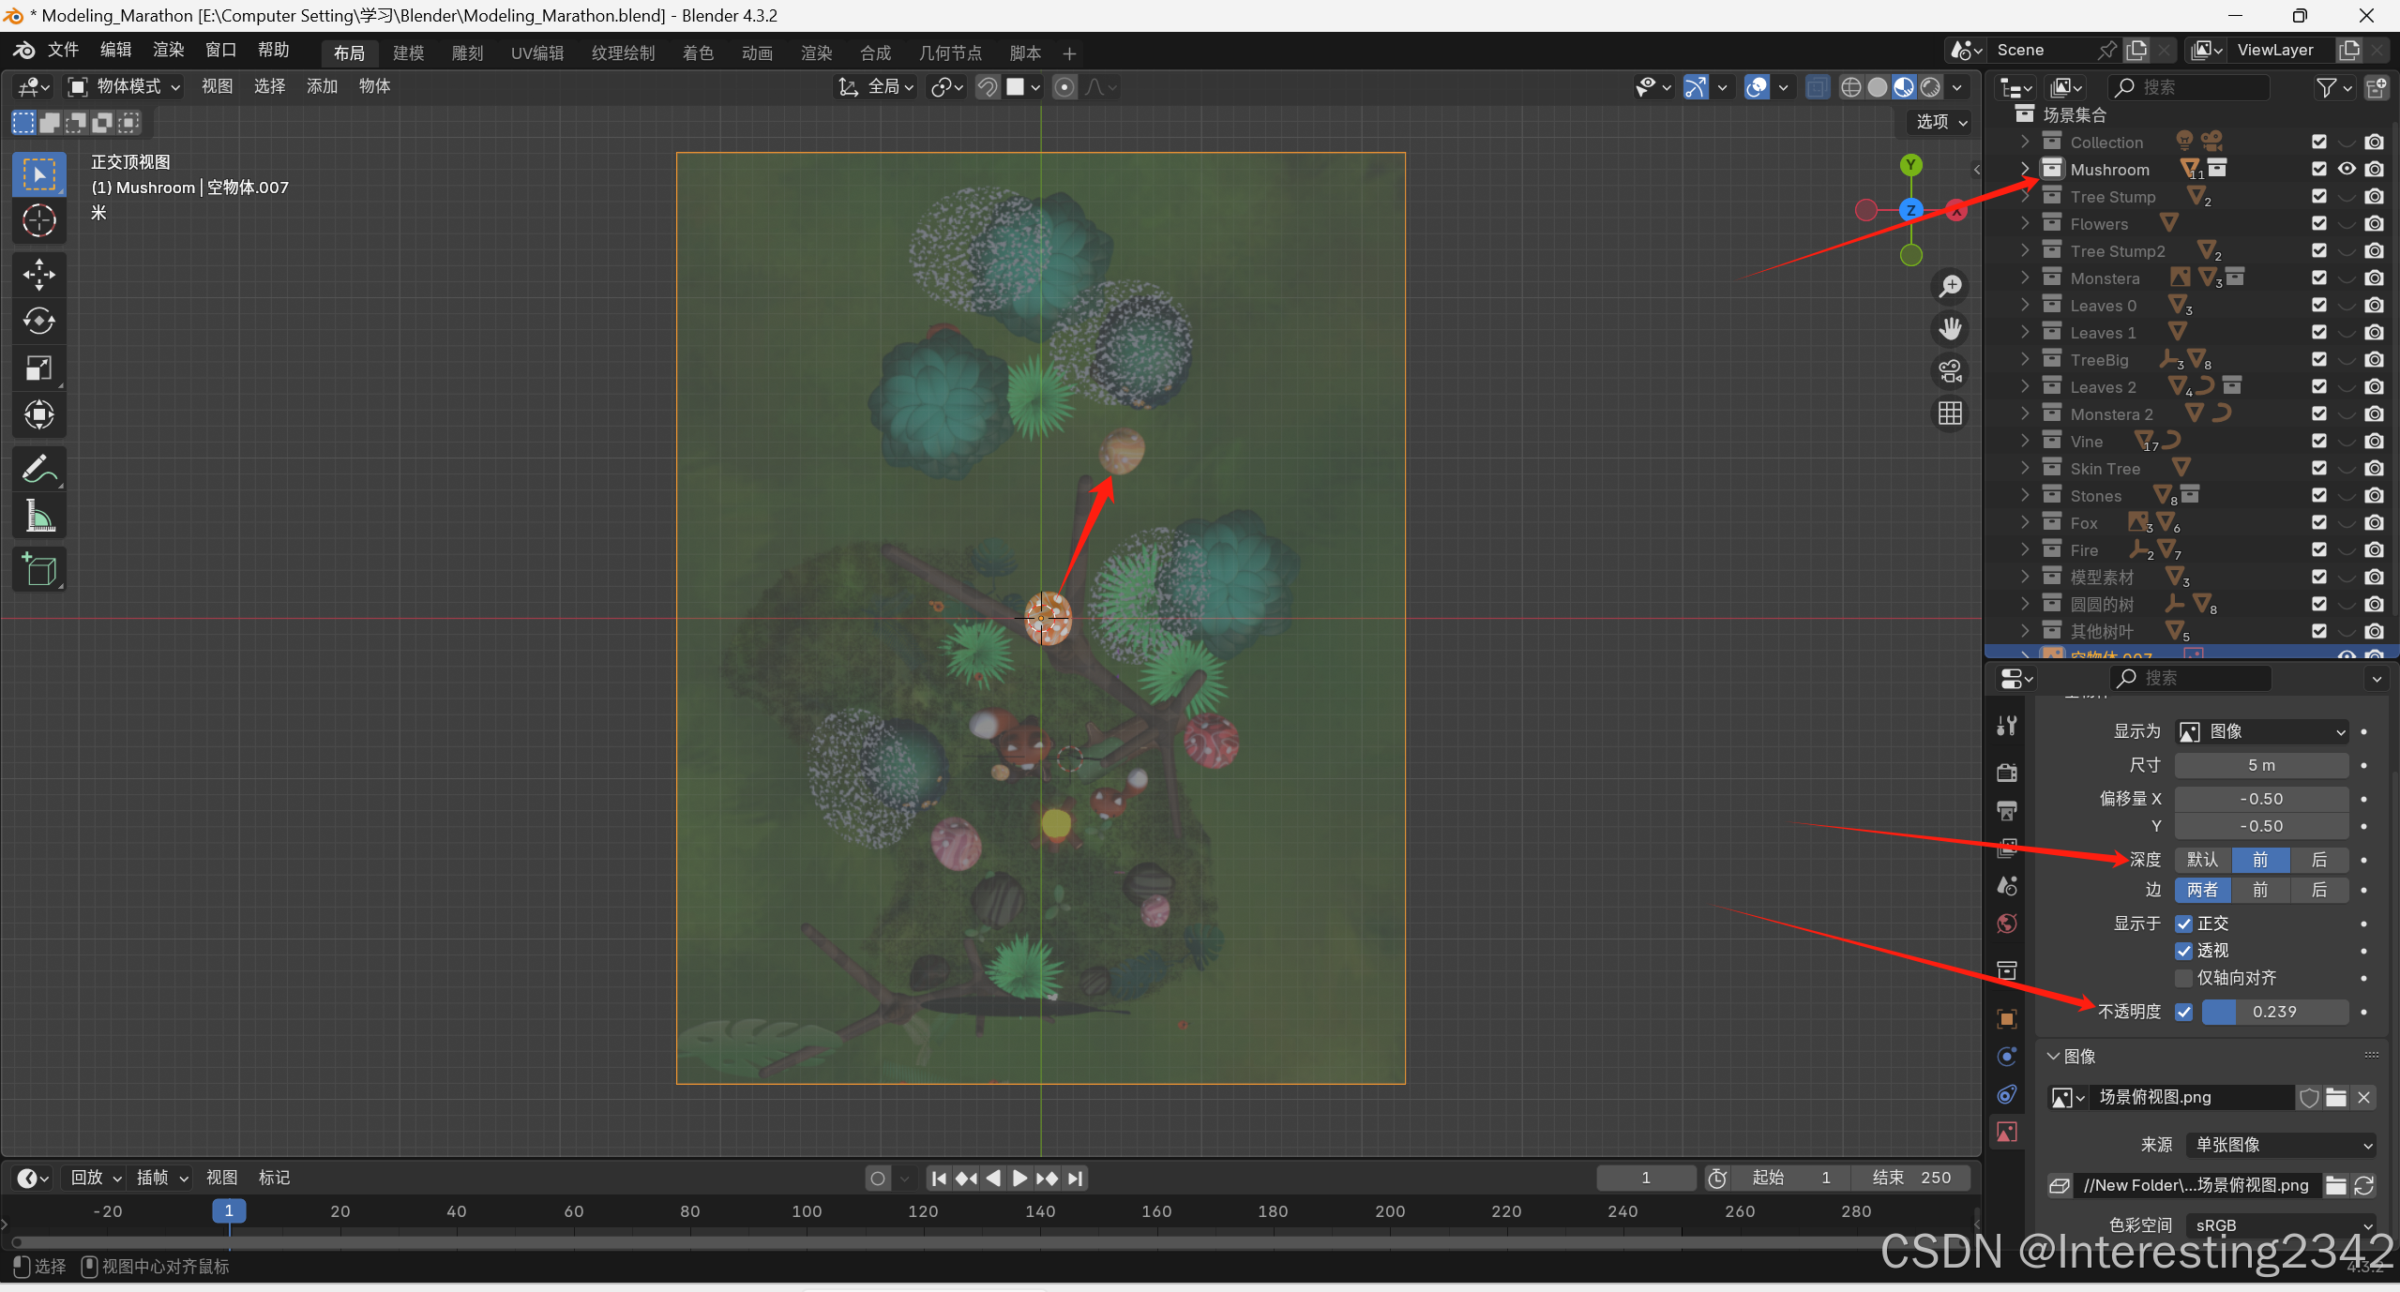Click the Add Cube tool
This screenshot has height=1292, width=2400.
point(38,569)
